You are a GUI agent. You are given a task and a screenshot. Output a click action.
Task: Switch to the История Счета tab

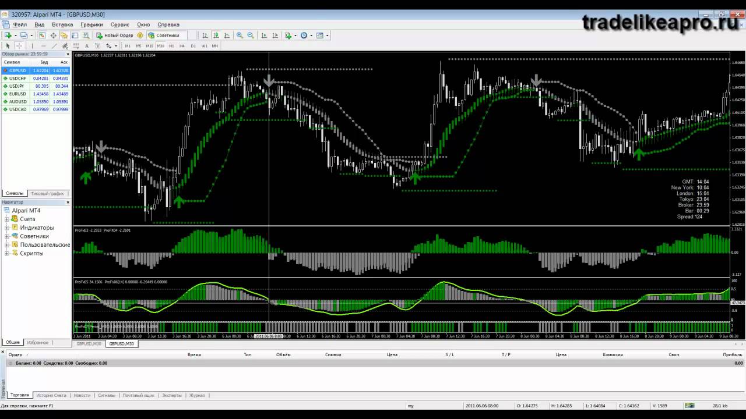point(51,395)
